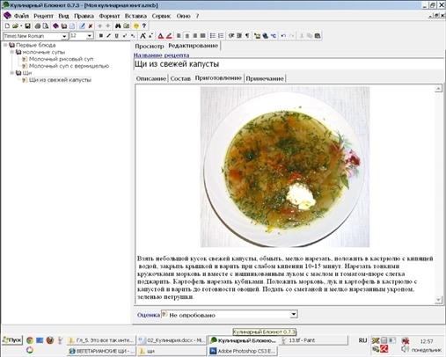446x357 pixels.
Task: Open the Оценка rating dropdown
Action: pos(294,315)
